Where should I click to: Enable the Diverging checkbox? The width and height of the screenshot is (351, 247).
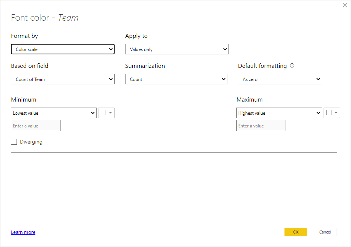click(x=14, y=142)
